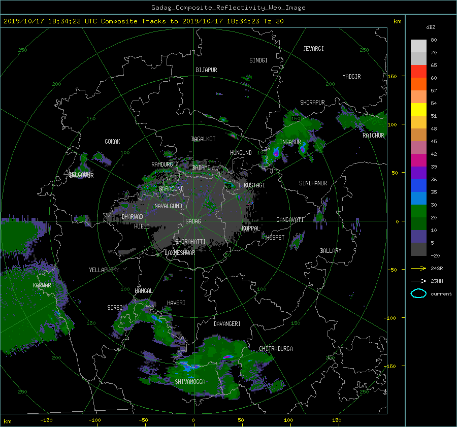Pick the bright green 30 dBZ legend swatch

point(418,211)
